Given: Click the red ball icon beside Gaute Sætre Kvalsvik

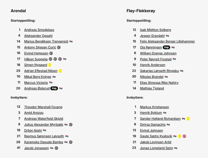Looking at the screenshot, I should pos(184,136).
